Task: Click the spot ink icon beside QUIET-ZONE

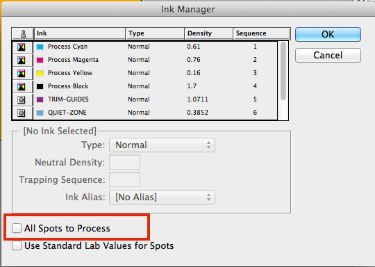Action: tap(22, 113)
